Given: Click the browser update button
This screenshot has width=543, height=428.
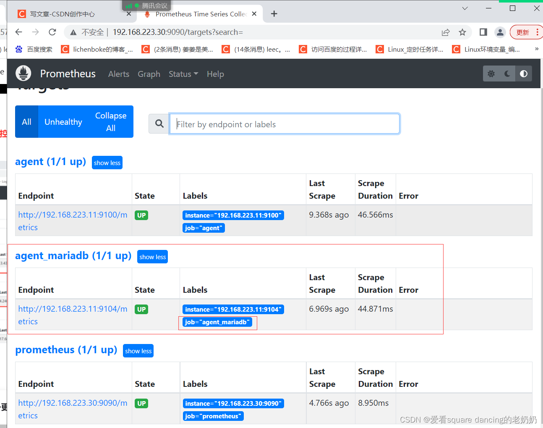Looking at the screenshot, I should pyautogui.click(x=527, y=32).
